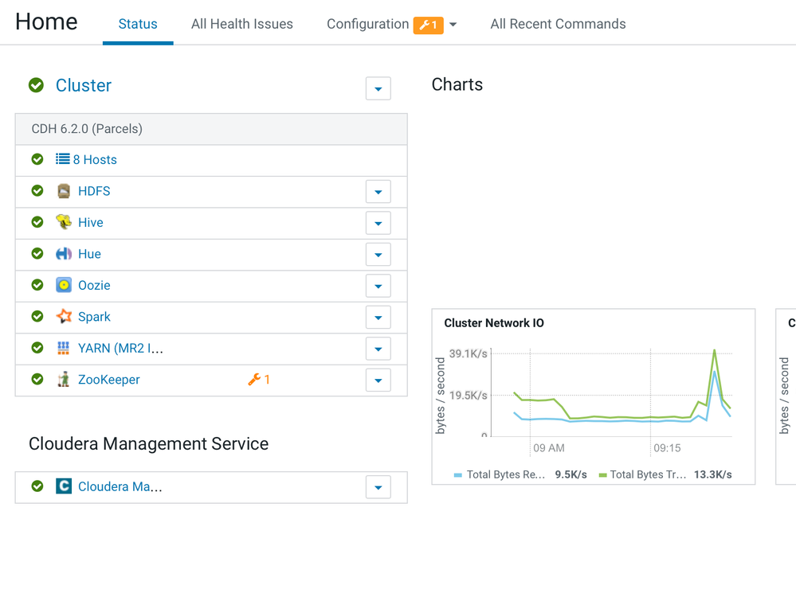
Task: Switch to the All Health Issues tab
Action: [x=241, y=24]
